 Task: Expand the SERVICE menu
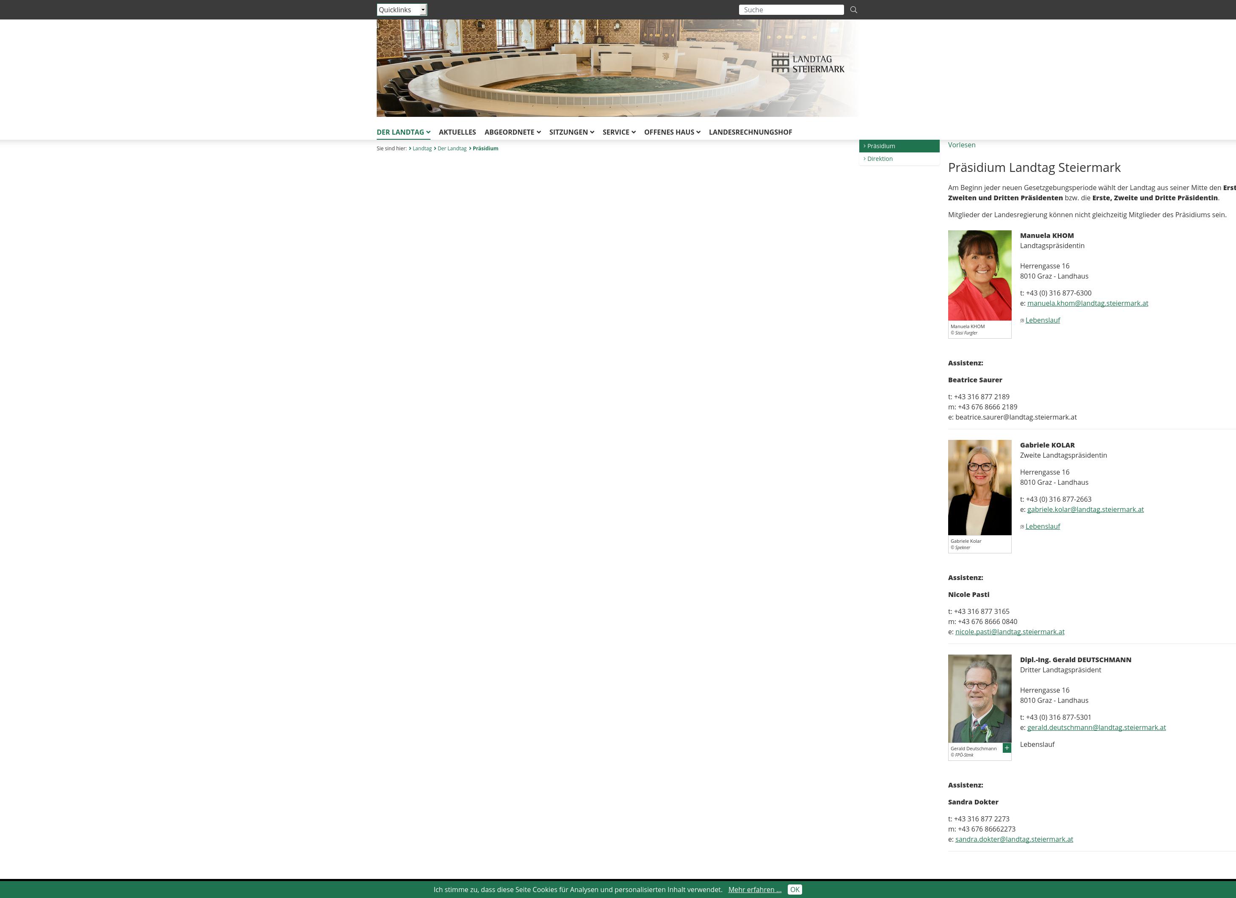click(x=619, y=132)
